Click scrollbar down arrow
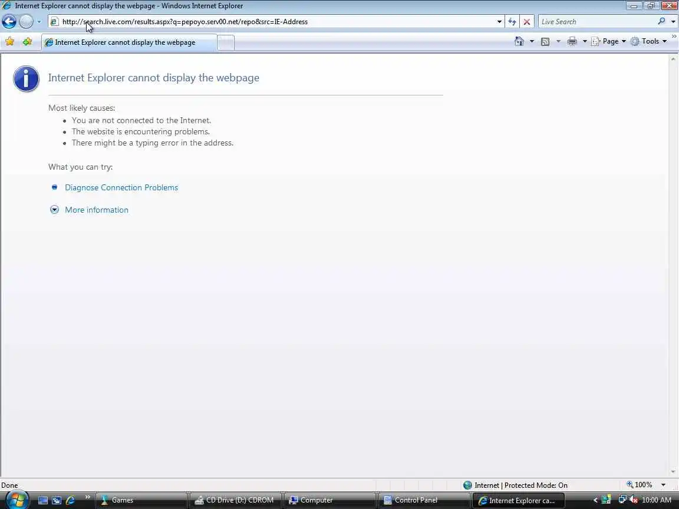 [x=673, y=472]
